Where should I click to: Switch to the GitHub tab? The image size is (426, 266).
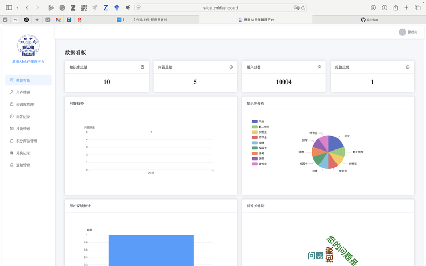(369, 20)
